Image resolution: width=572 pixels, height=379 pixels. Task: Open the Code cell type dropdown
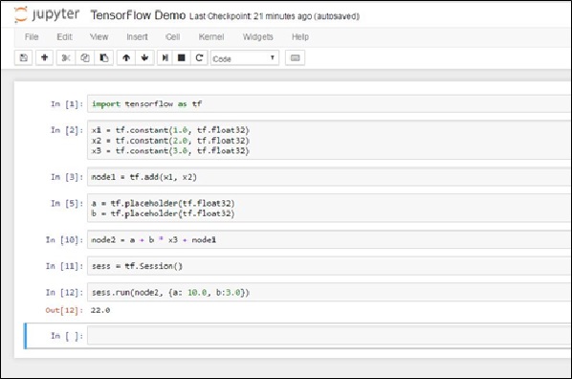(x=245, y=58)
